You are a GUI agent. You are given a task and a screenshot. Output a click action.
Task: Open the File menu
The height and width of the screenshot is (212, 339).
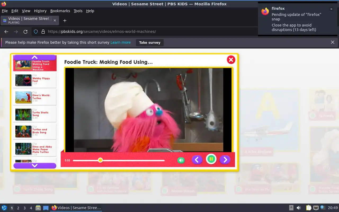point(5,11)
